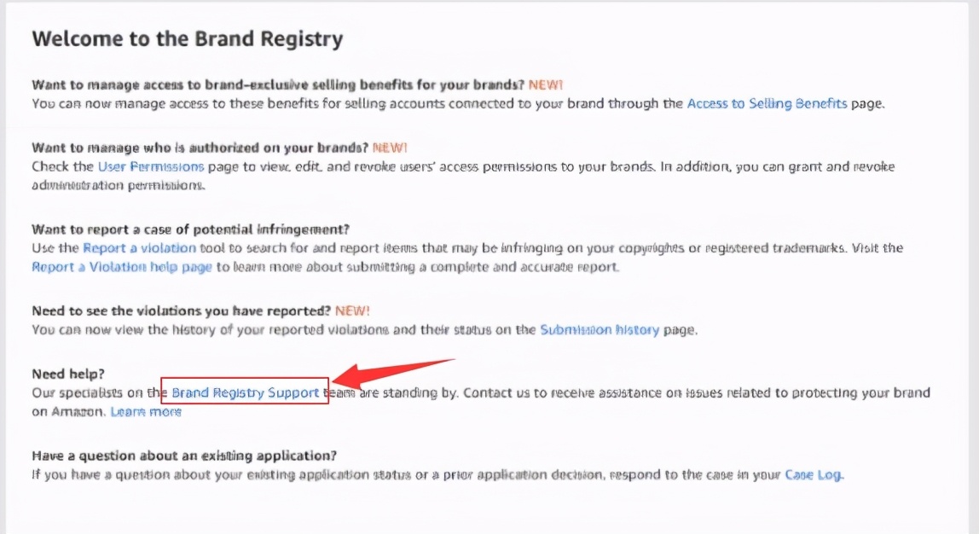
Task: Click the Welcome to the Brand Registry heading
Action: point(188,38)
